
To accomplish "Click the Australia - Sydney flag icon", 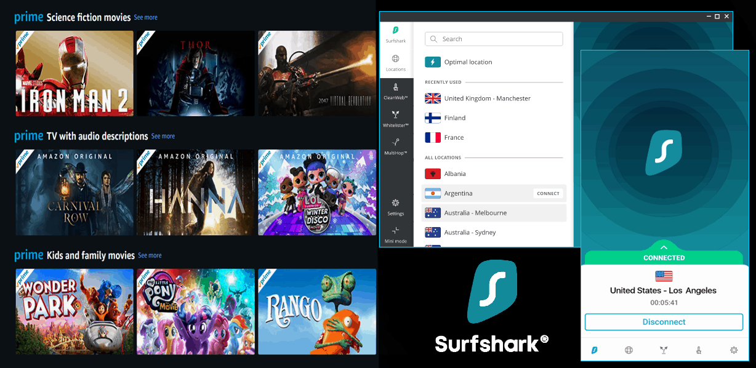I will point(433,233).
